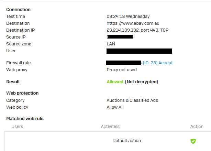Click the Users column header

coord(17,126)
